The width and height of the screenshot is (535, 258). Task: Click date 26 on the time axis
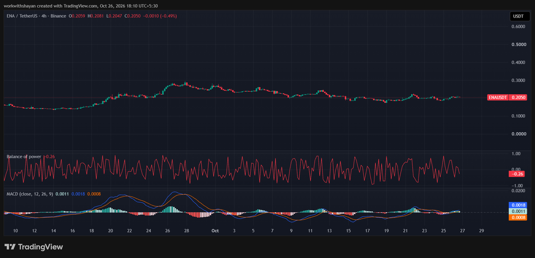pos(168,230)
